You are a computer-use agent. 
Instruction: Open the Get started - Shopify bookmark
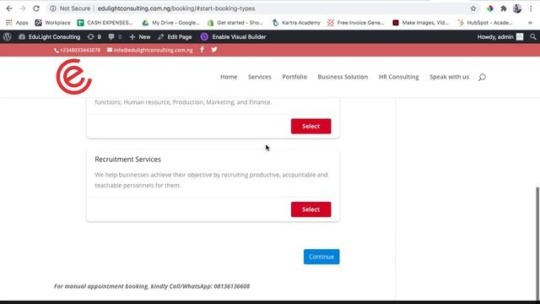(235, 23)
